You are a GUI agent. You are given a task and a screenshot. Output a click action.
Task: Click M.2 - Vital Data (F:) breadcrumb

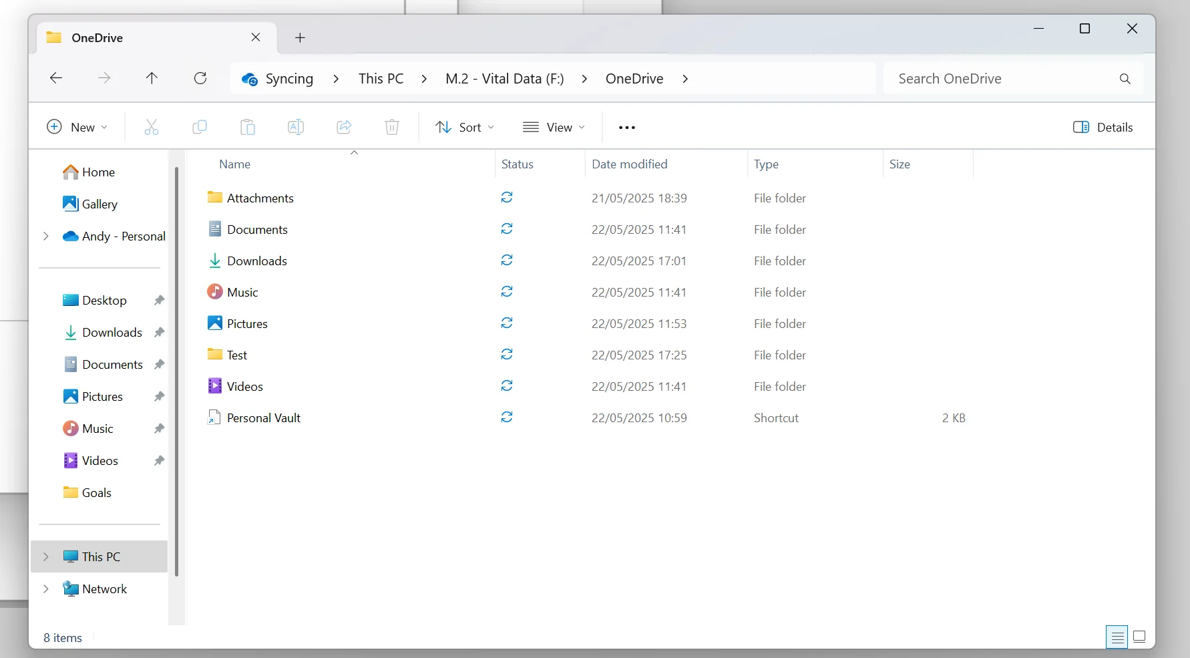[x=505, y=79]
